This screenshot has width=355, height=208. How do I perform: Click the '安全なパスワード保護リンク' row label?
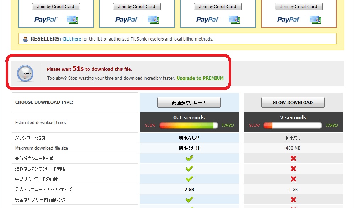click(40, 199)
